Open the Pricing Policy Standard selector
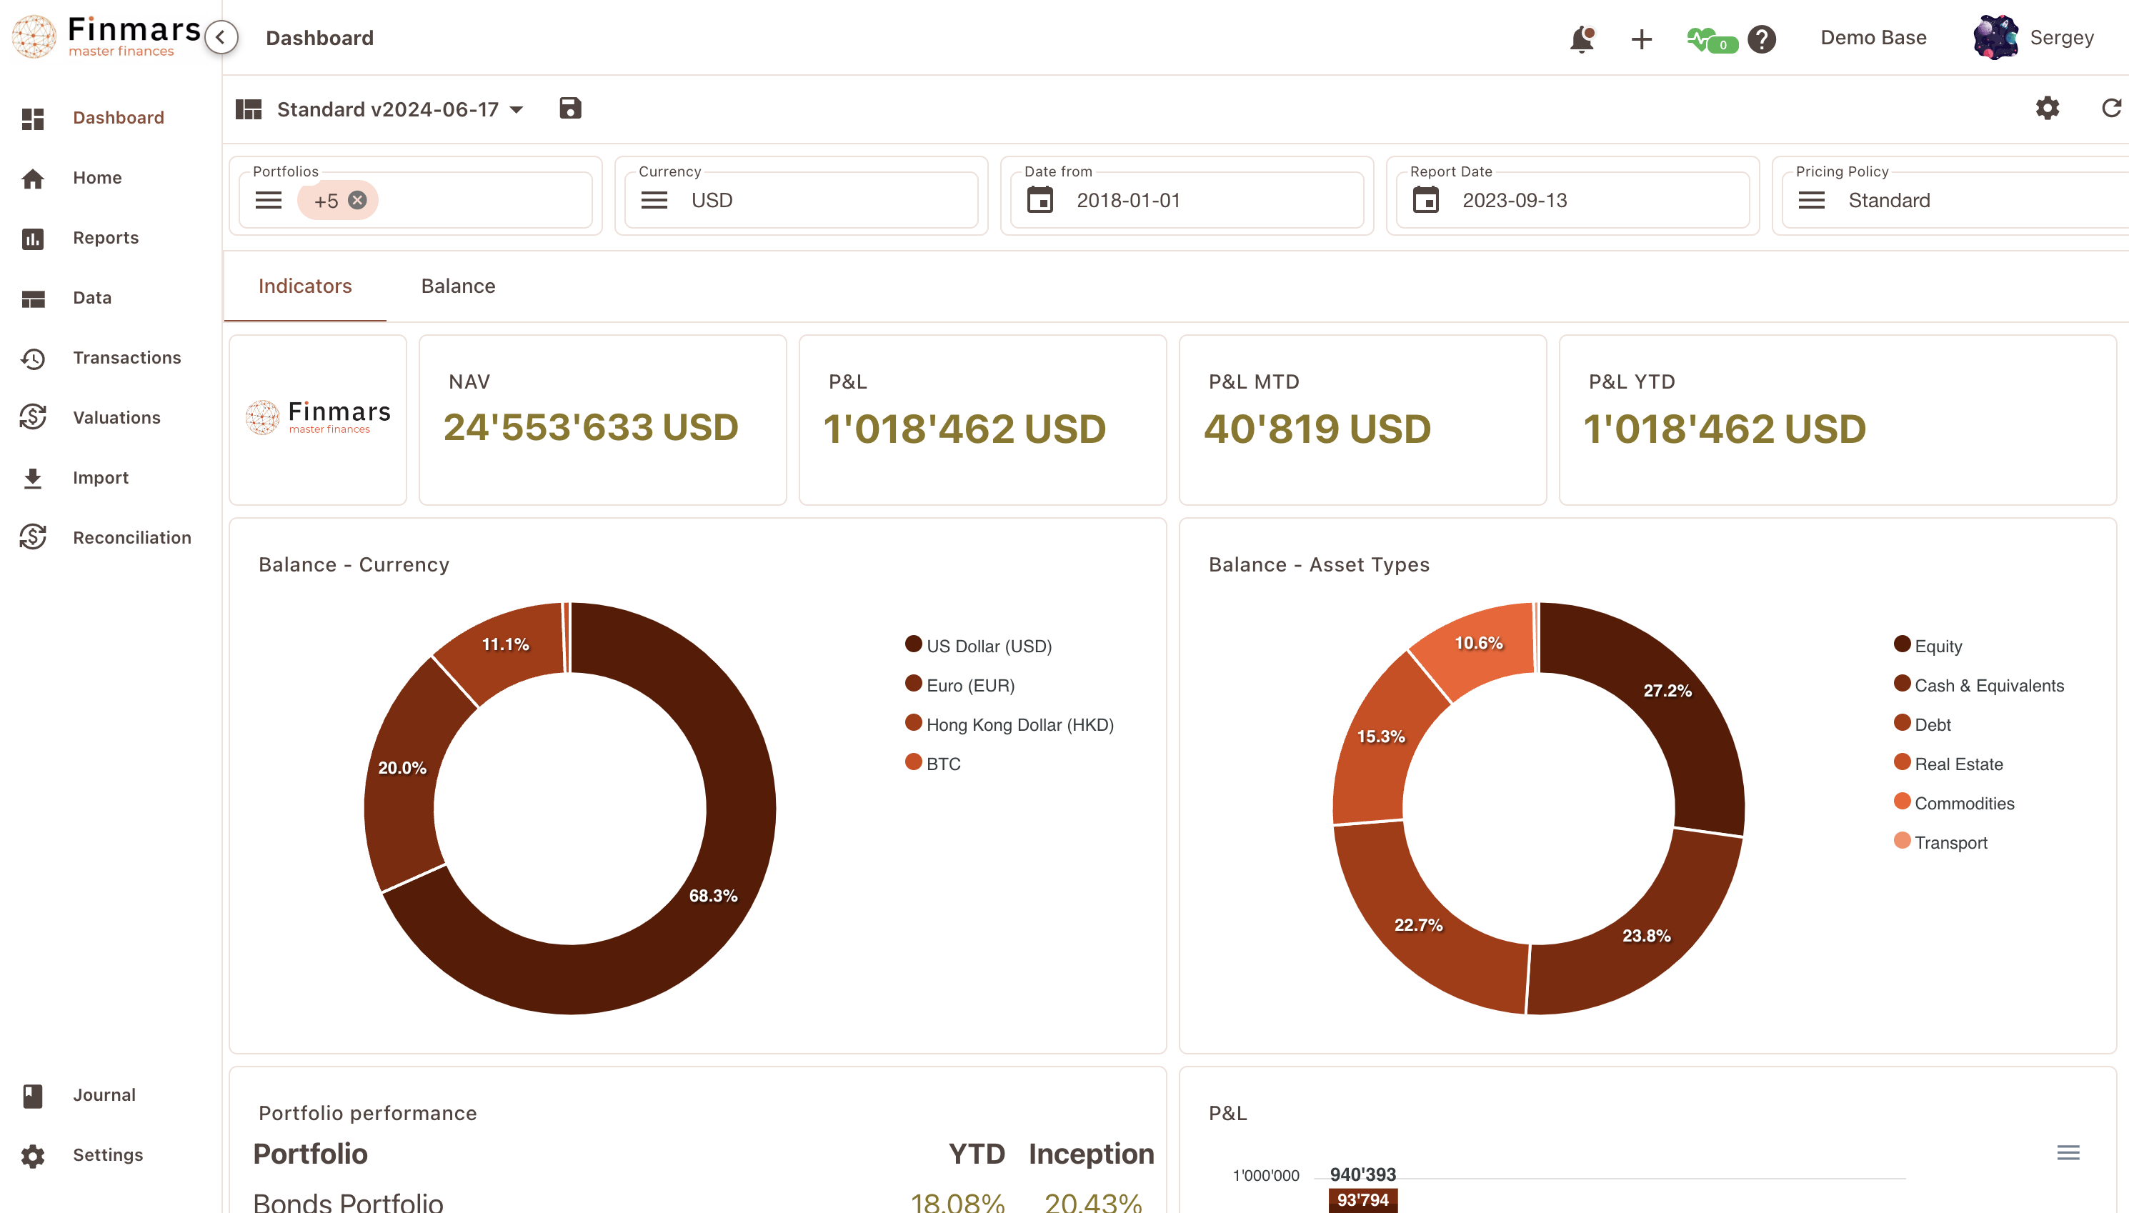Viewport: 2129px width, 1213px height. [1954, 200]
